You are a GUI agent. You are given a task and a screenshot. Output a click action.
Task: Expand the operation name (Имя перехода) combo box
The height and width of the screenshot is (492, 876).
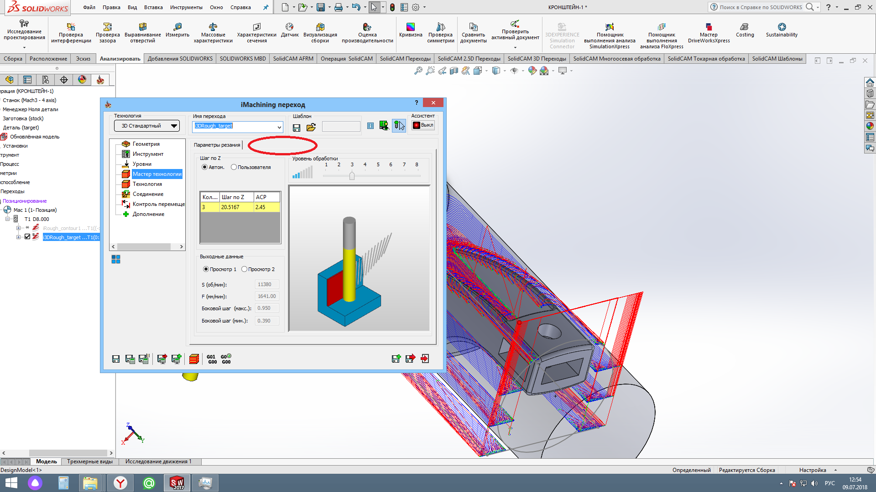click(279, 127)
